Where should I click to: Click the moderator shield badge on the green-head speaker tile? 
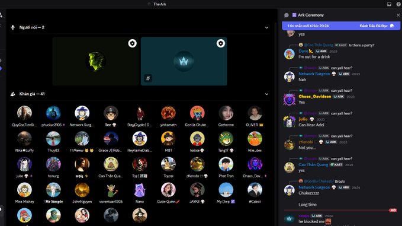[132, 43]
